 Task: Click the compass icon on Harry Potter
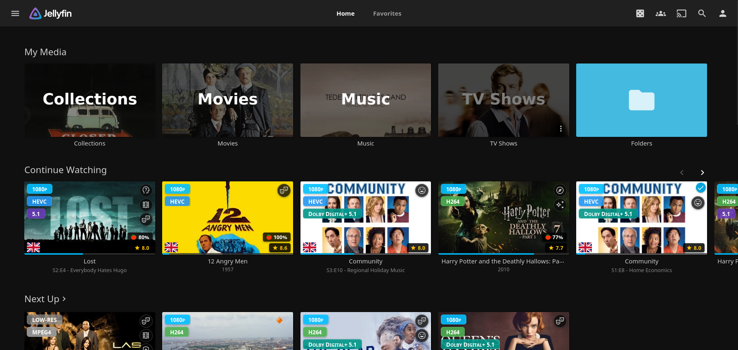[560, 190]
